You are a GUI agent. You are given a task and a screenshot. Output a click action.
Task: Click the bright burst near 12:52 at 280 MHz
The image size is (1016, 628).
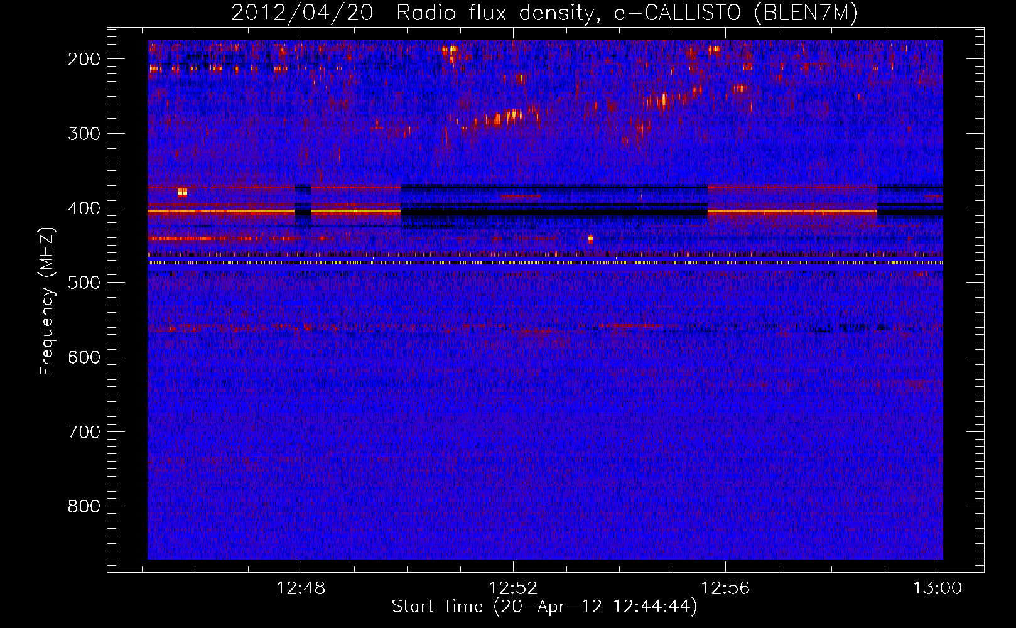point(506,116)
